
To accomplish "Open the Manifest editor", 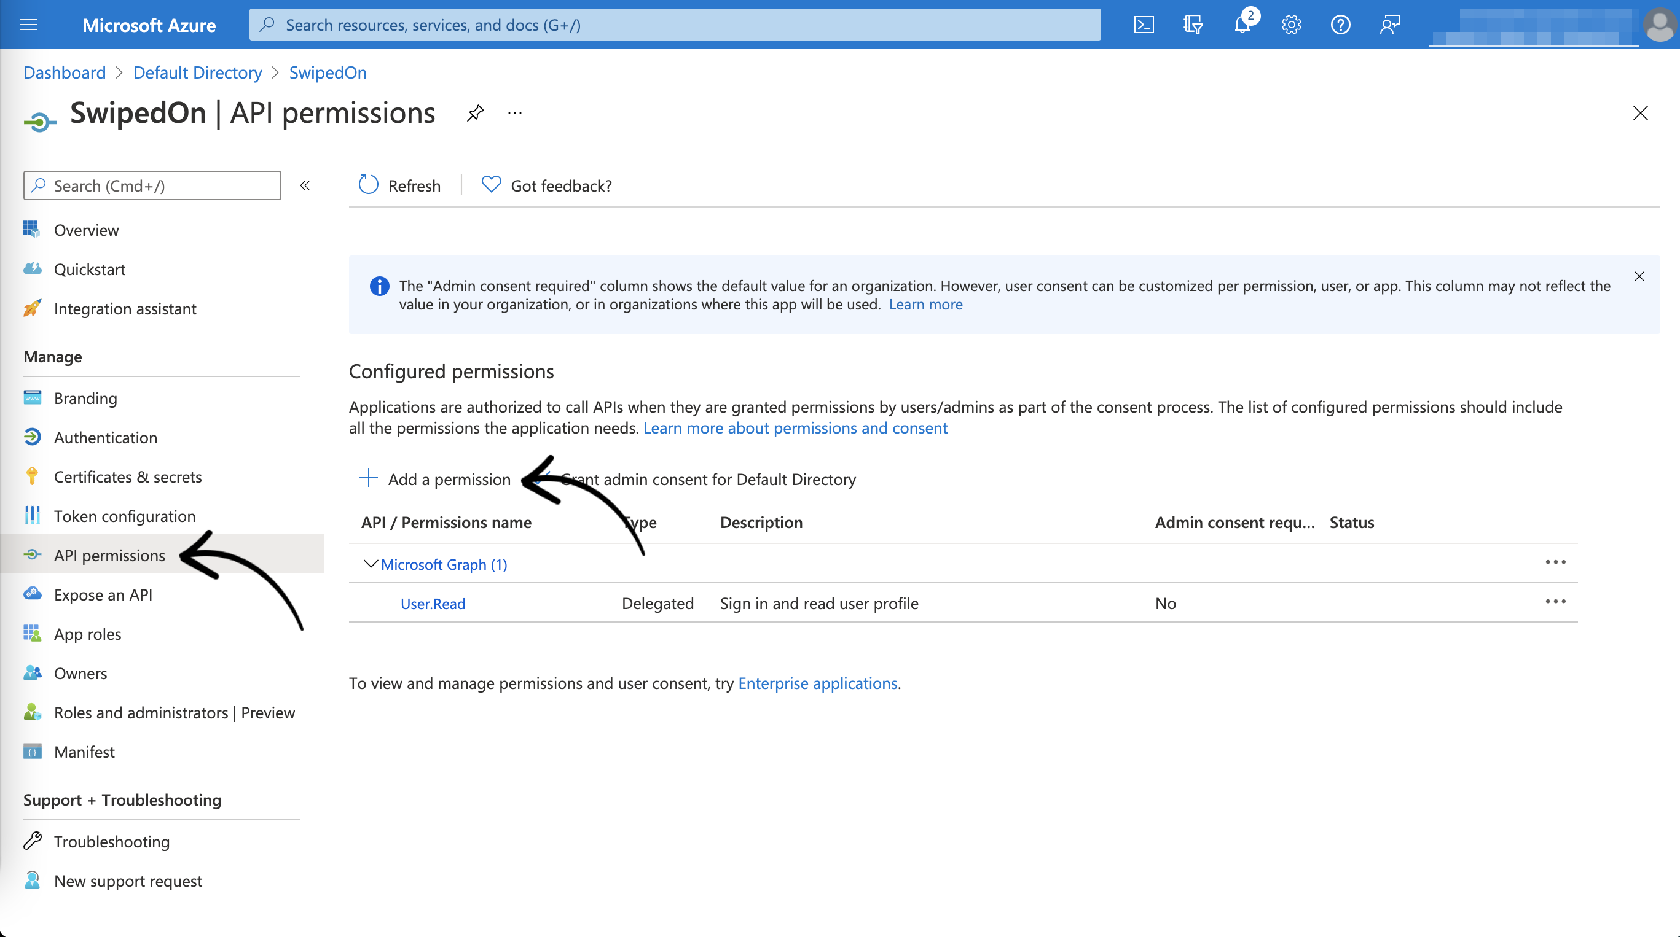I will click(x=84, y=752).
